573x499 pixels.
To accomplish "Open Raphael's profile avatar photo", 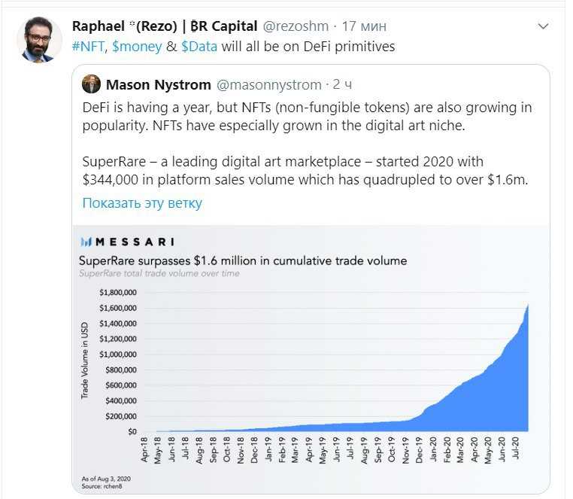I will pyautogui.click(x=39, y=40).
